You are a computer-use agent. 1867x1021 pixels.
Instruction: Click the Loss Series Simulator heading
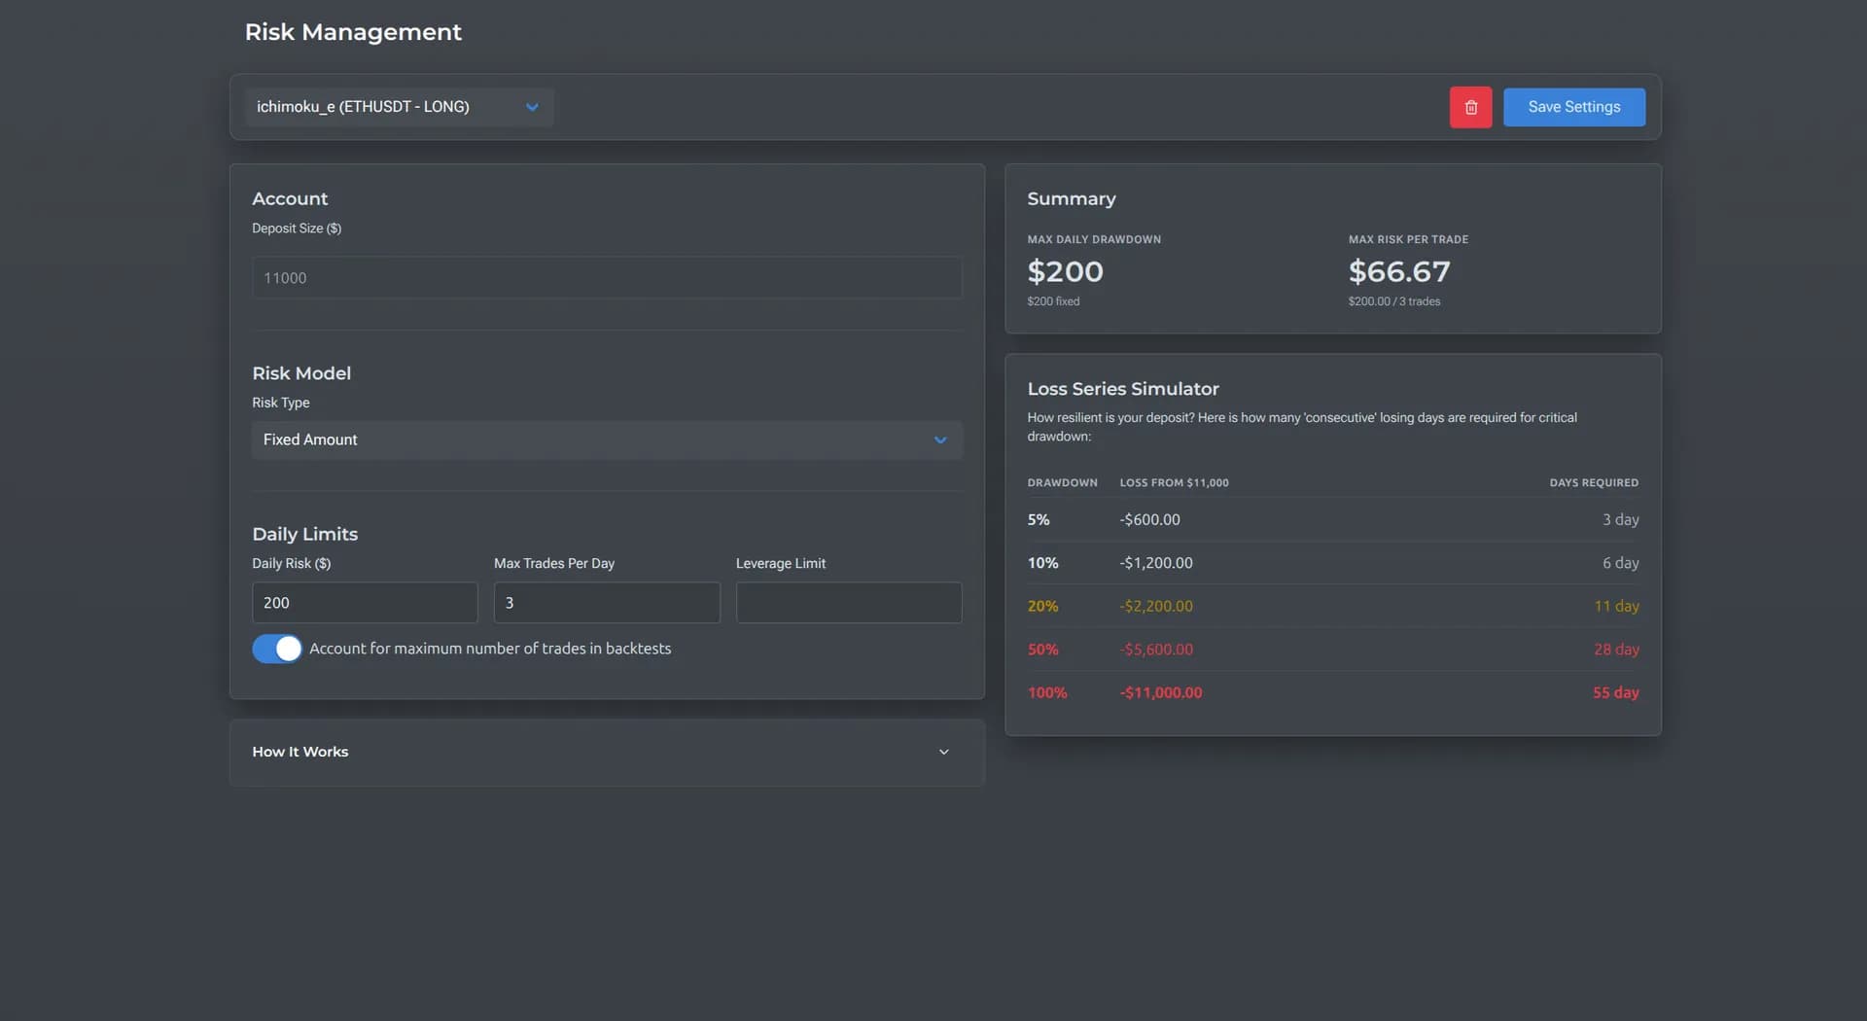1123,389
